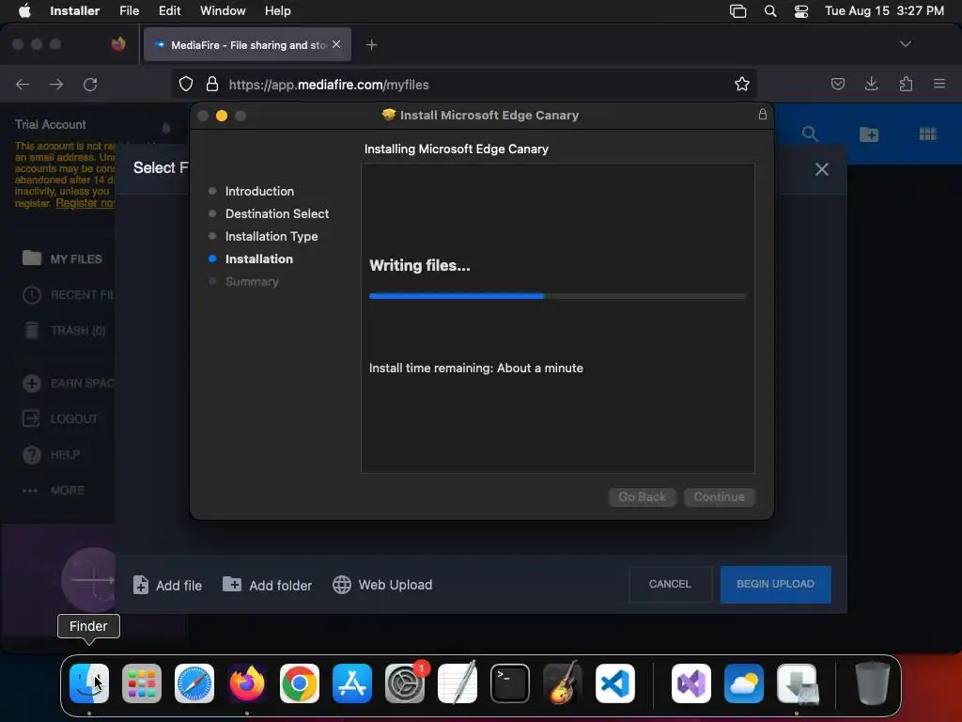Click the Register now link
962x722 pixels.
[85, 203]
